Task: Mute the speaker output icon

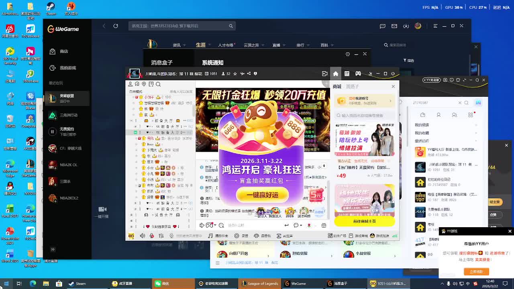Action: [x=143, y=236]
